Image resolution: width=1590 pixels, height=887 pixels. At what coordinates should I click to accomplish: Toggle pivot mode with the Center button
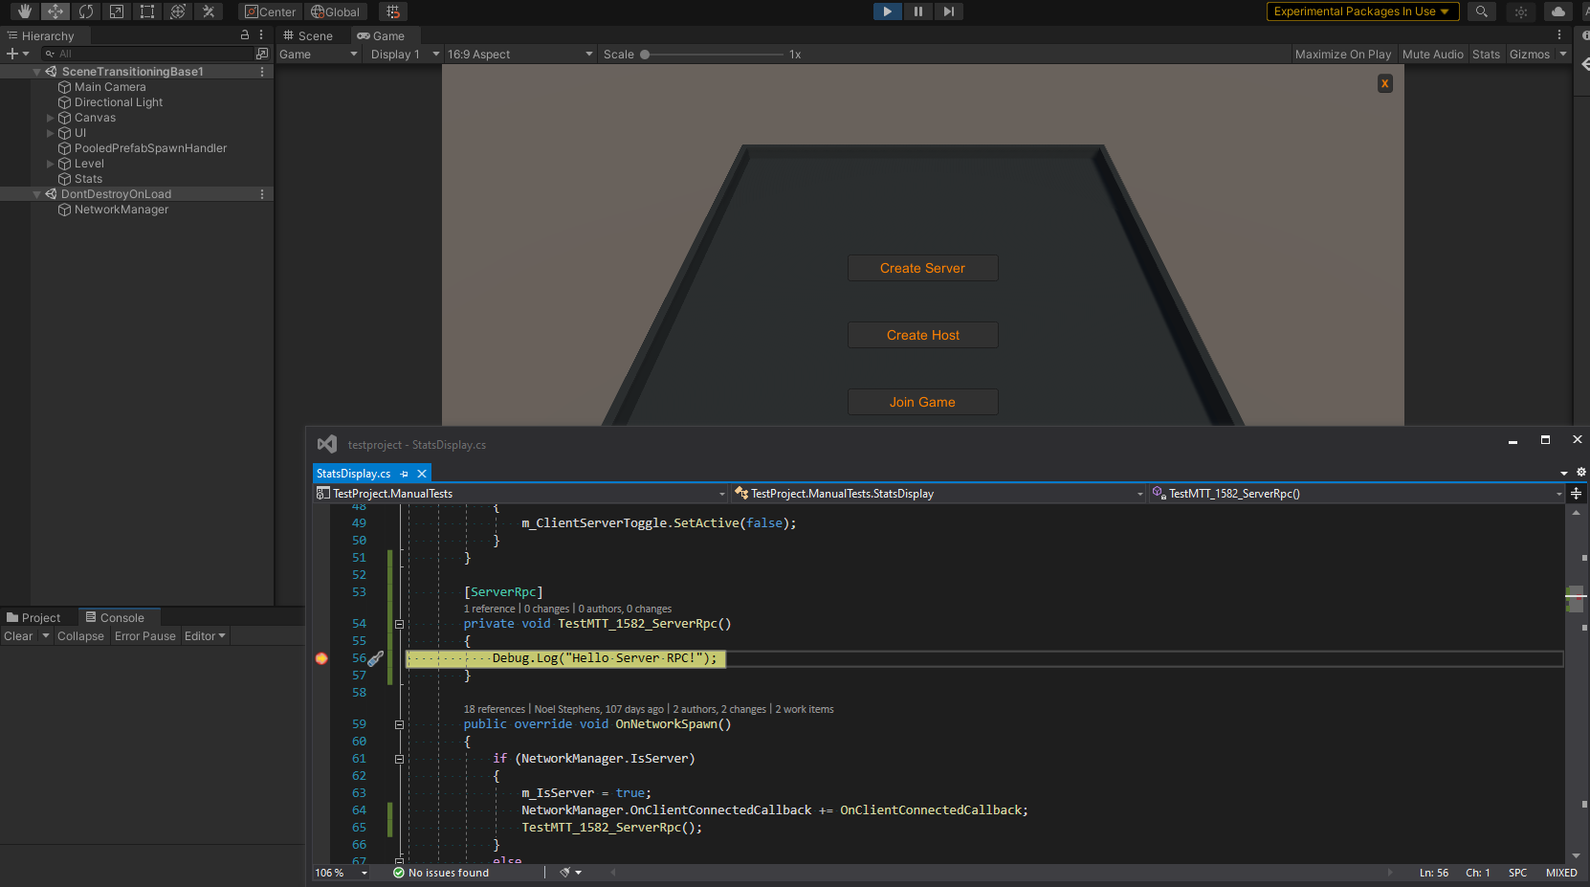click(x=270, y=11)
